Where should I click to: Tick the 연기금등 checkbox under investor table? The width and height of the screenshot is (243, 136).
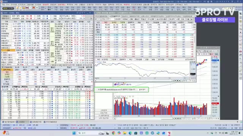[x=158, y=59]
